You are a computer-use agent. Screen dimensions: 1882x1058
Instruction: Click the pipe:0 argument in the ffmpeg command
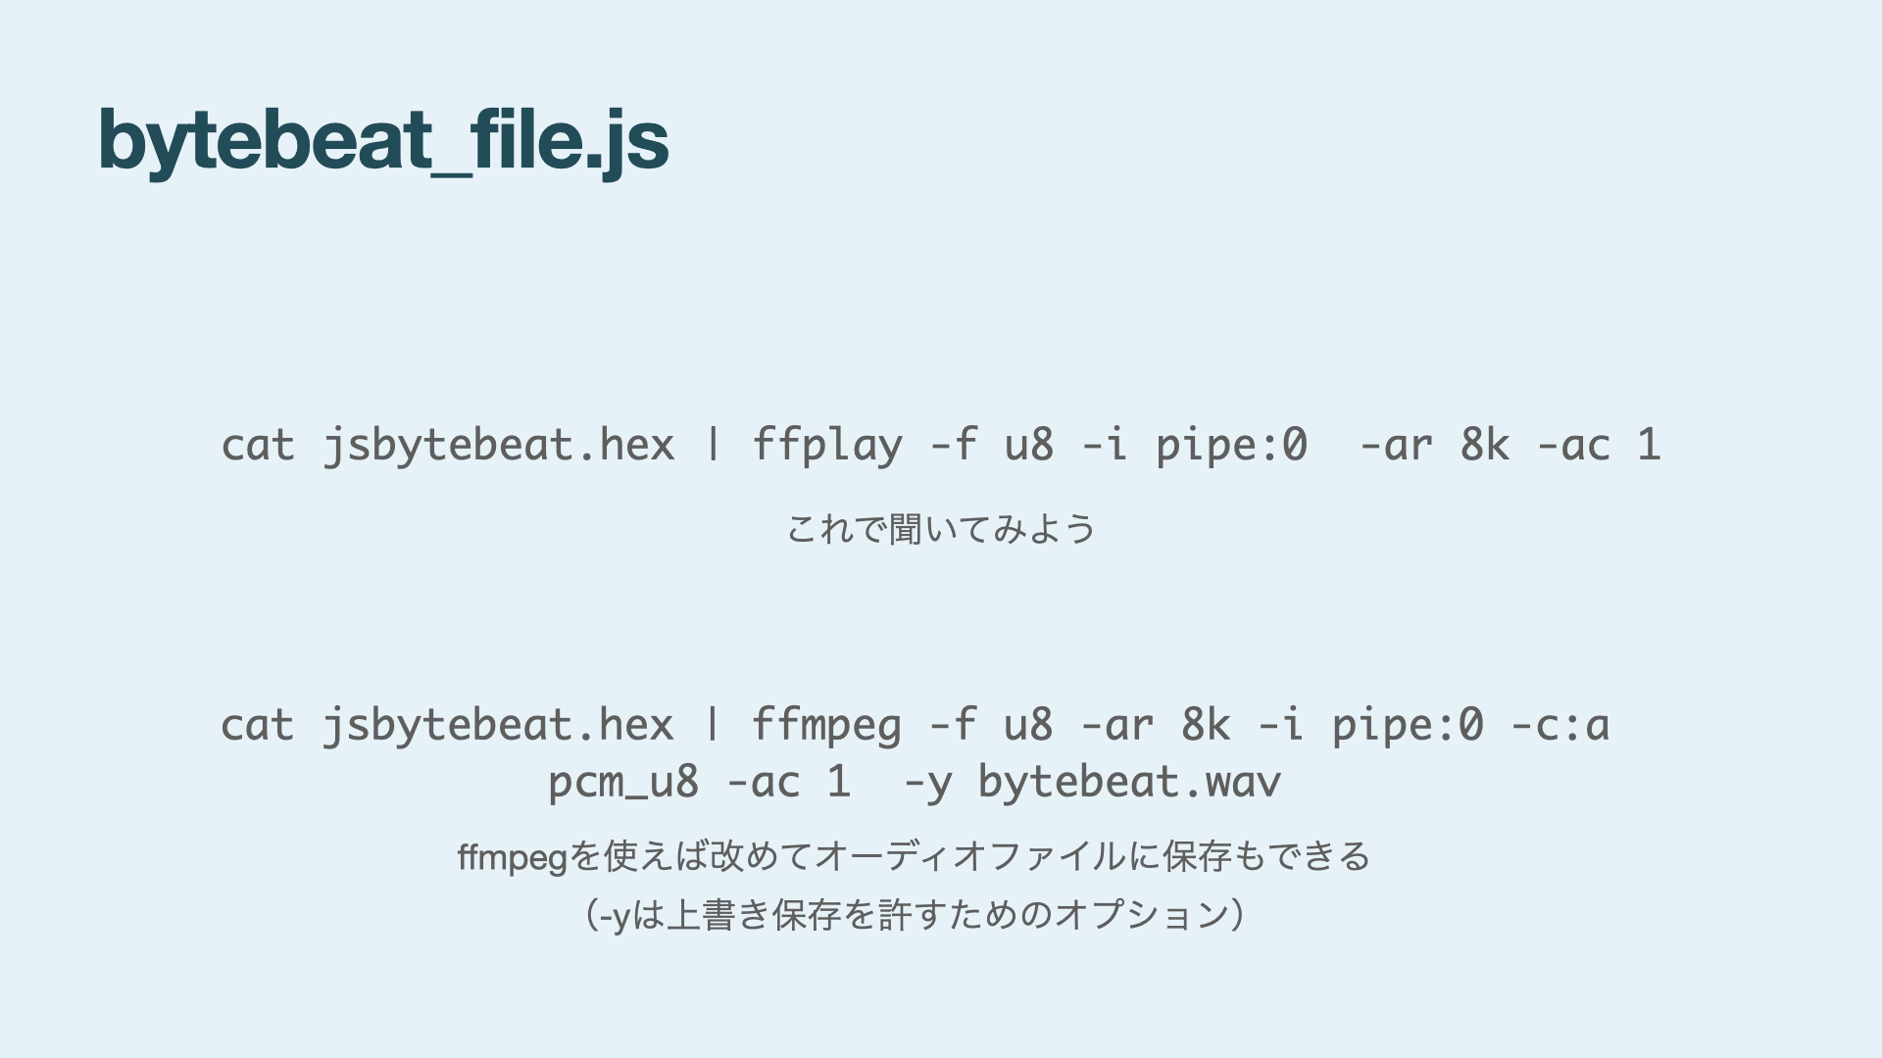point(1408,726)
